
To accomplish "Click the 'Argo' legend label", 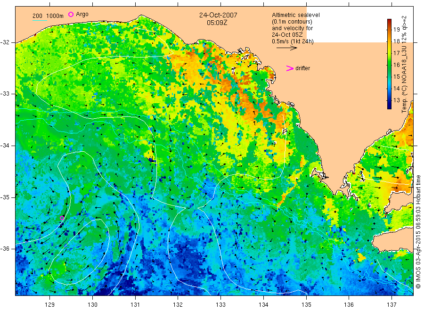I will [82, 14].
